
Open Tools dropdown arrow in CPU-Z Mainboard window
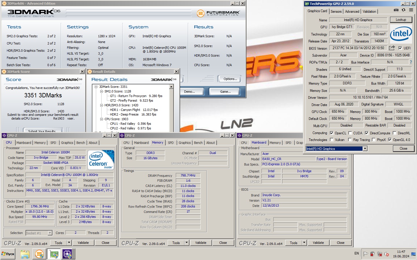pyautogui.click(x=304, y=243)
